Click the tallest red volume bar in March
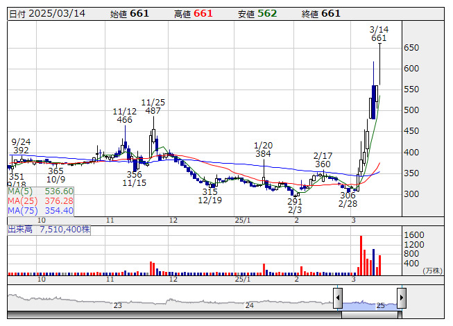 [361, 255]
